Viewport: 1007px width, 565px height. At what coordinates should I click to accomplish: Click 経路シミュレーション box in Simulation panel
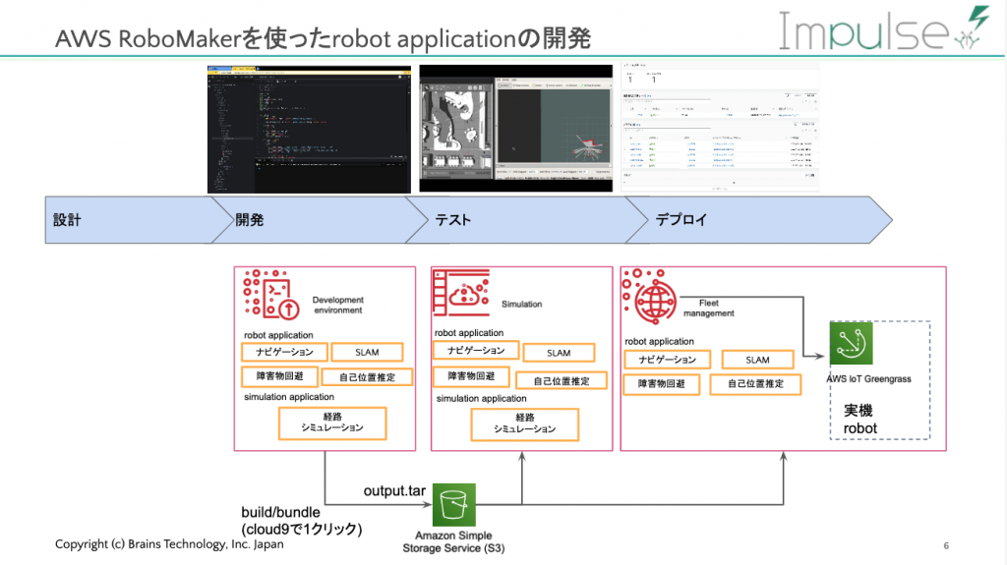(x=525, y=424)
